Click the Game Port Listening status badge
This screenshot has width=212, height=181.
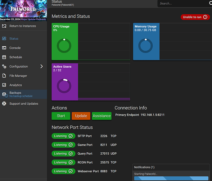[x=63, y=145]
